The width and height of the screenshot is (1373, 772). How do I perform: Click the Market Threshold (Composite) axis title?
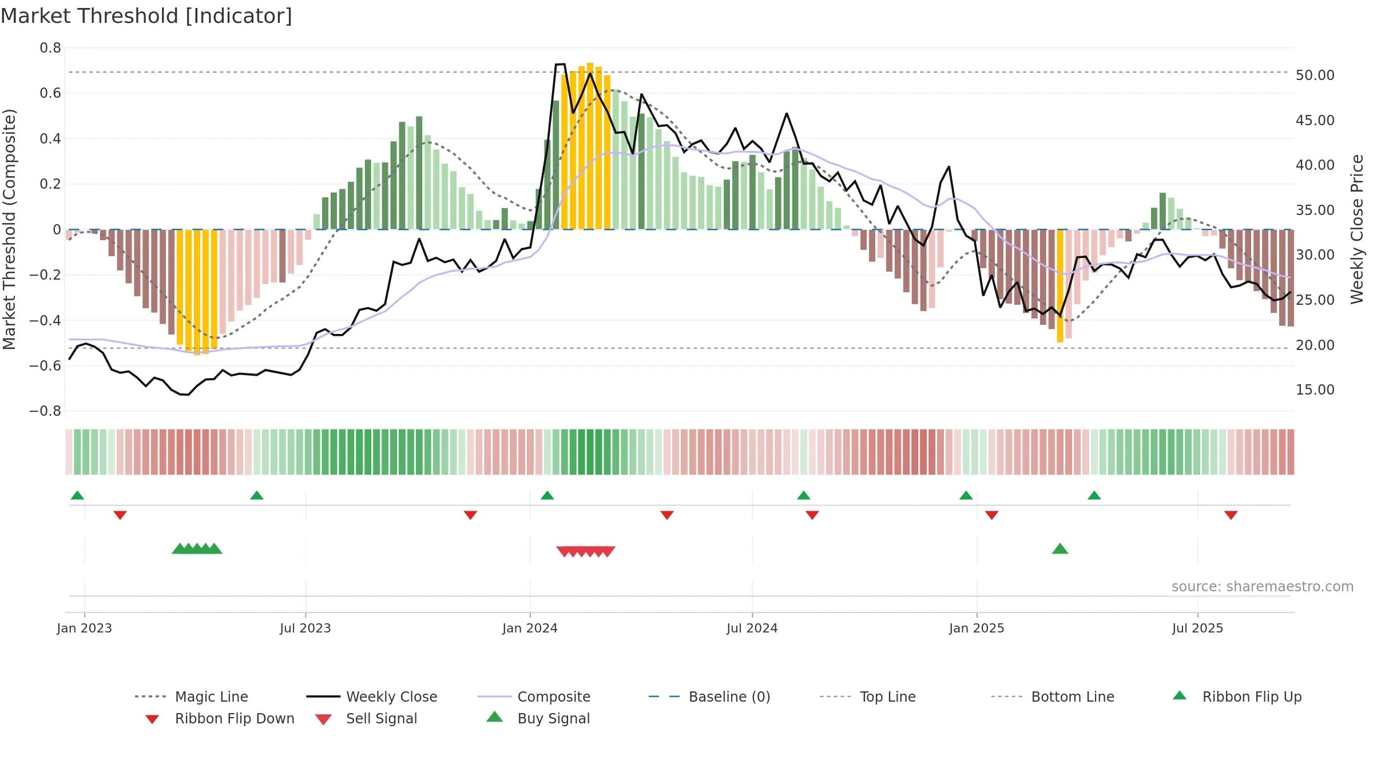[x=9, y=229]
